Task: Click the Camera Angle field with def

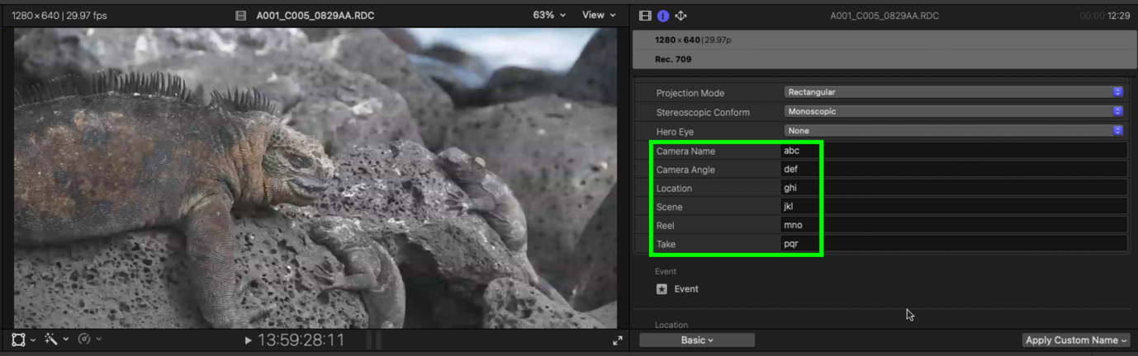Action: [x=954, y=170]
